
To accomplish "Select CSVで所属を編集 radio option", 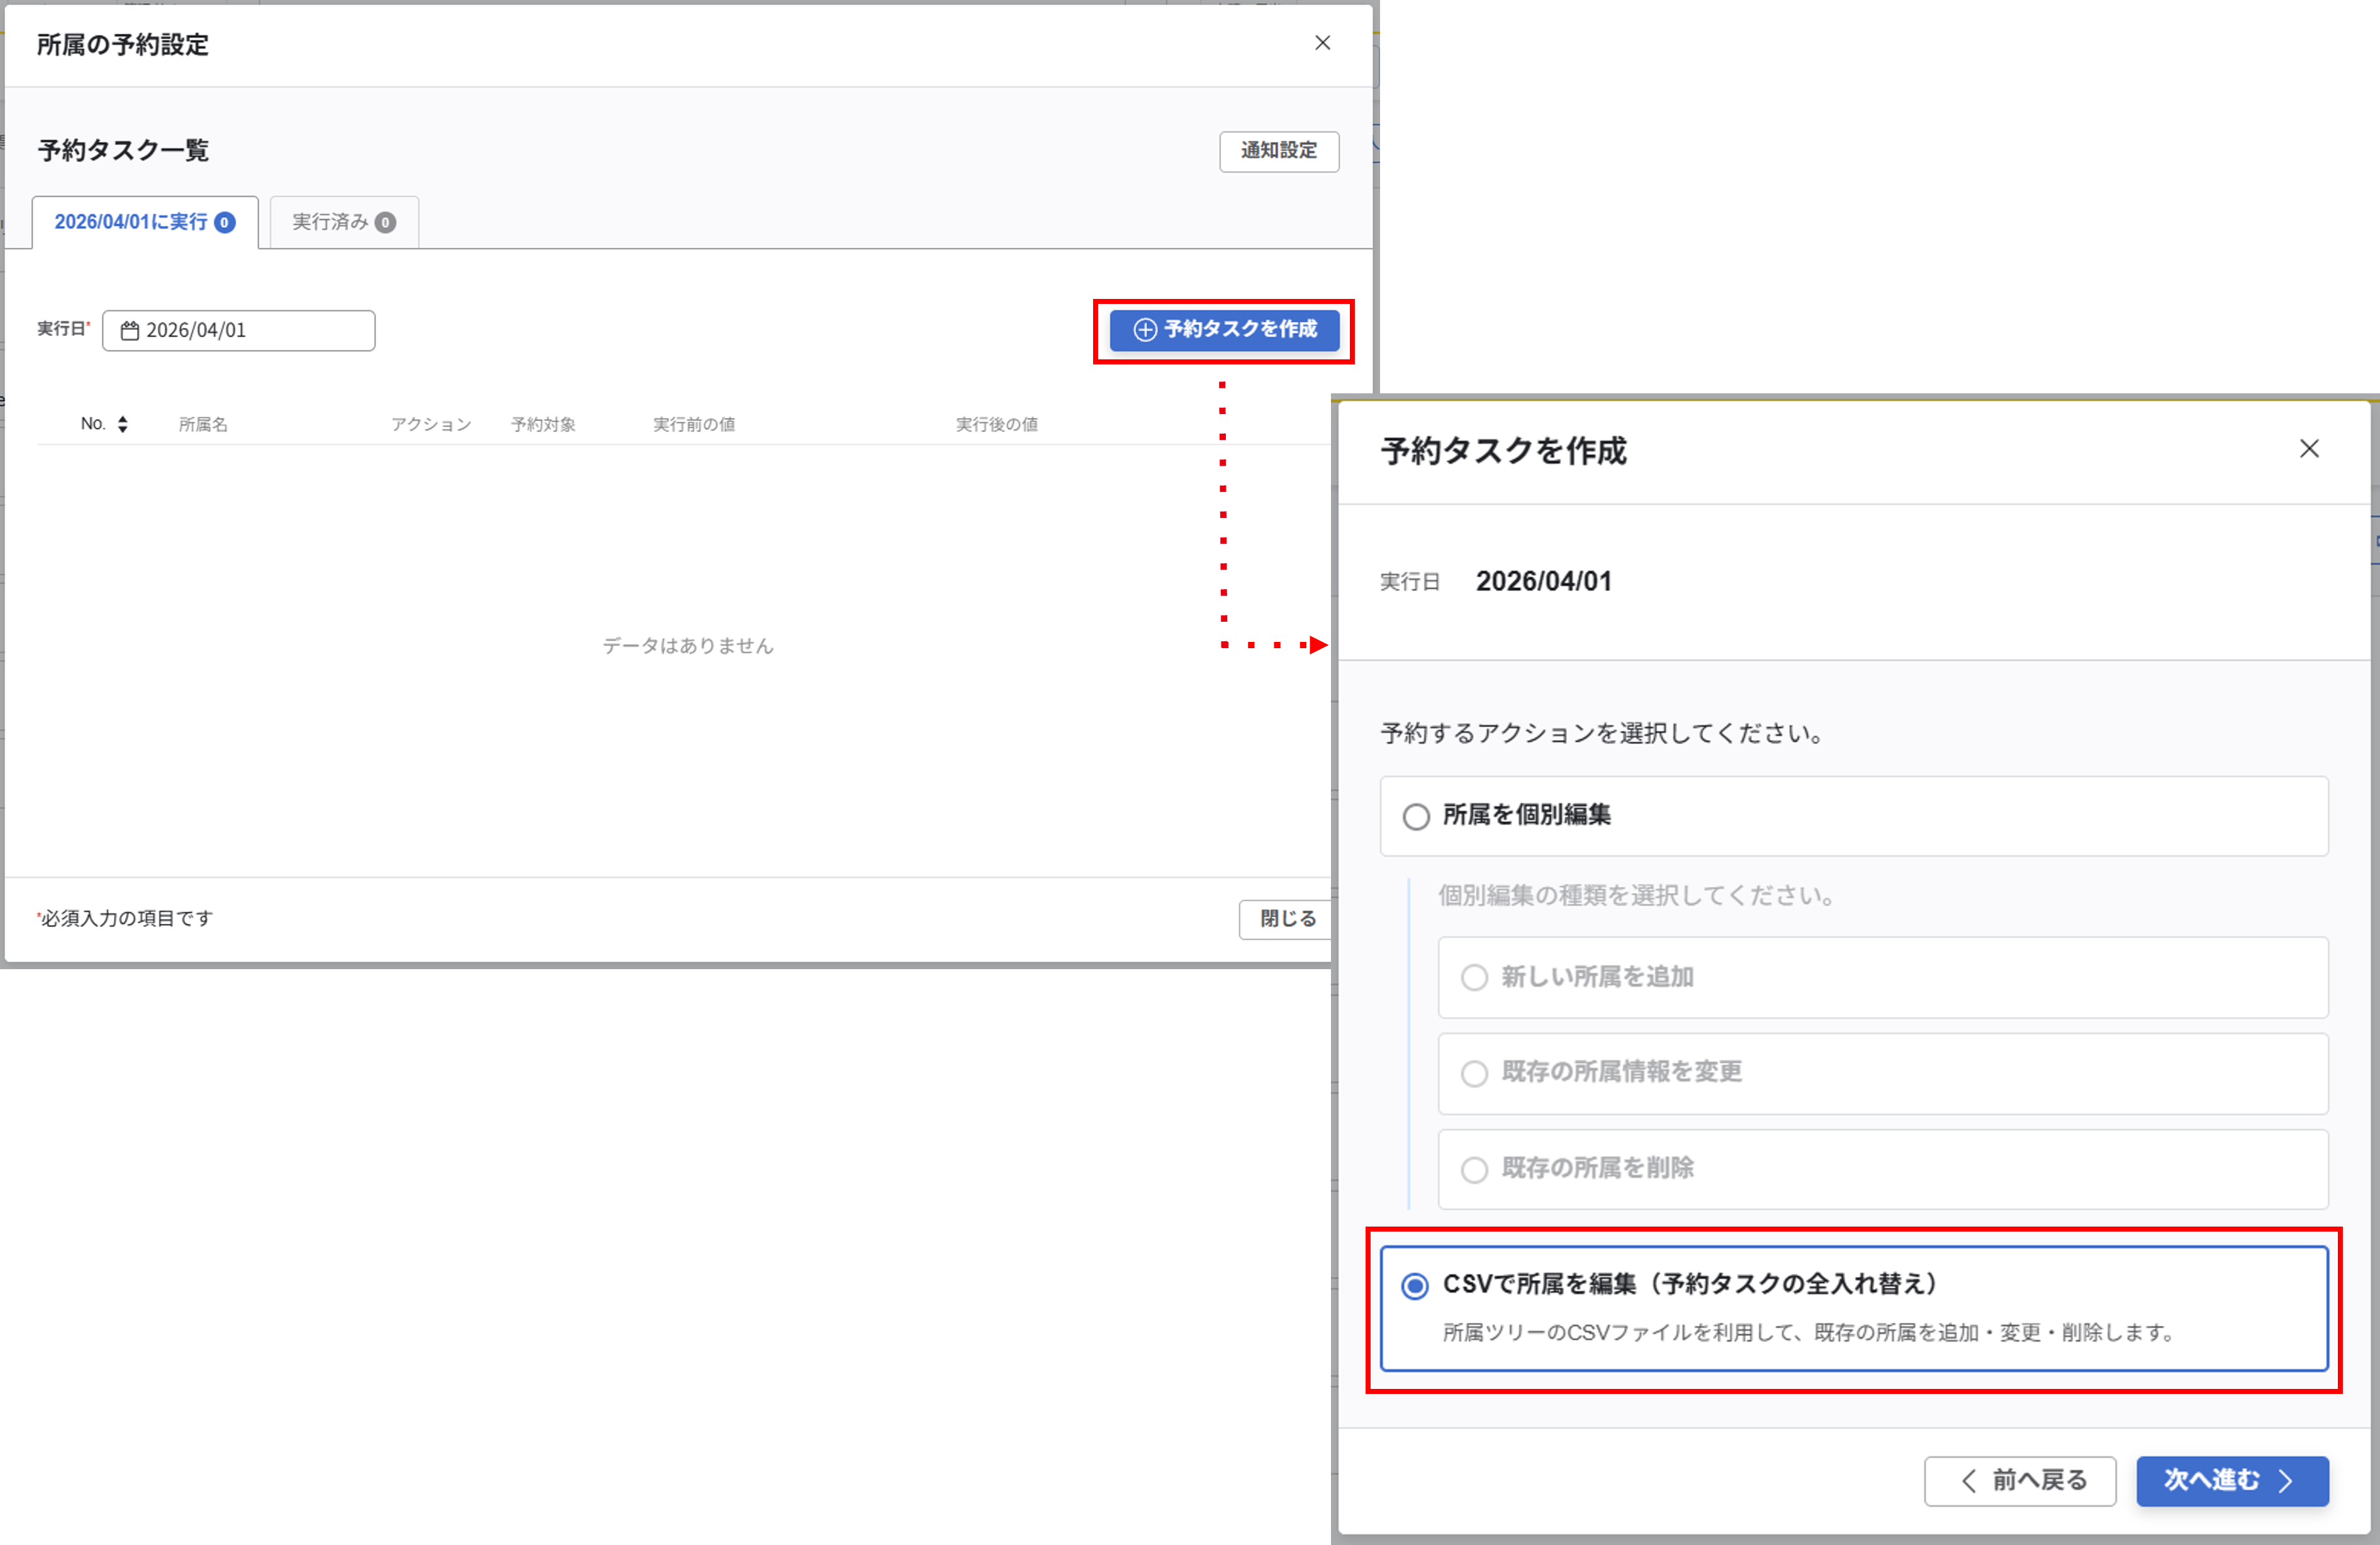I will coord(1415,1286).
